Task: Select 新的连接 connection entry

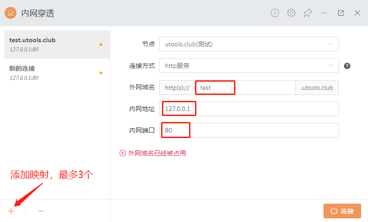Action: click(57, 73)
